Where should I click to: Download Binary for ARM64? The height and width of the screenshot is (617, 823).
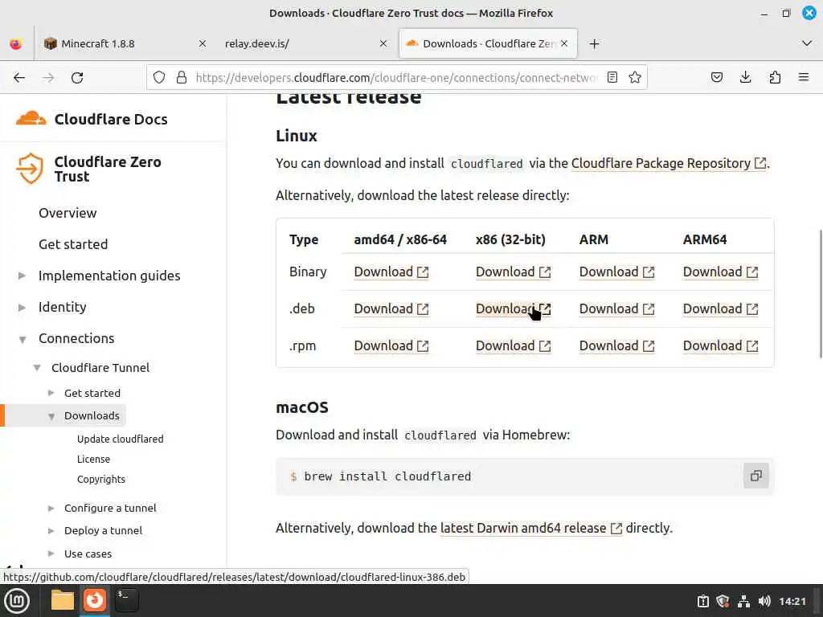point(720,272)
